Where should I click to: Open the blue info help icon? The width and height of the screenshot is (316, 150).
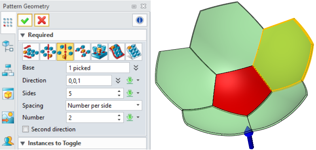[x=140, y=20]
